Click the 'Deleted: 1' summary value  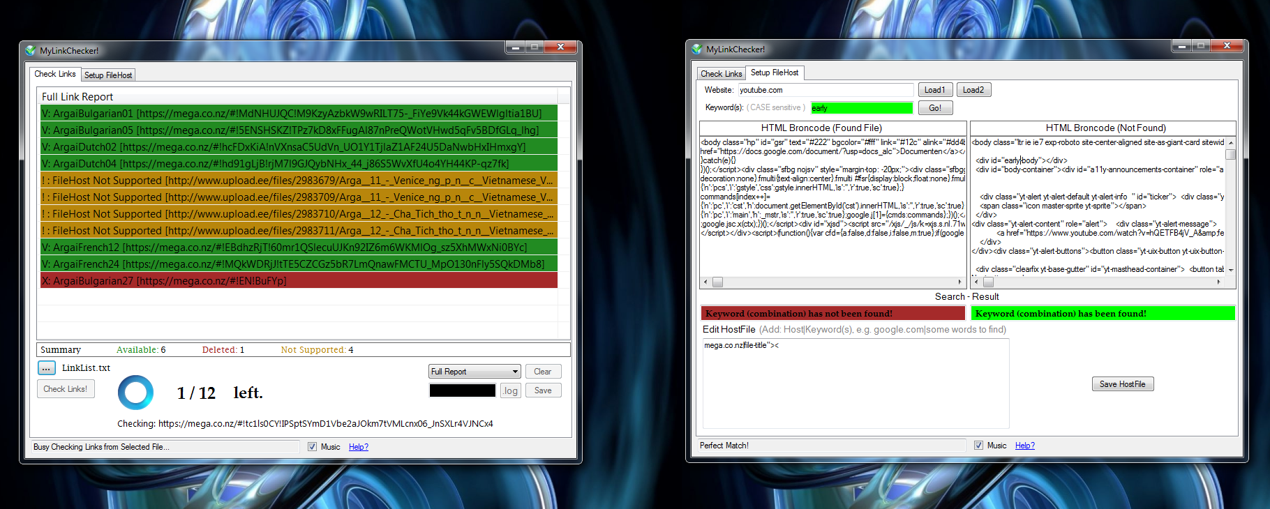[x=223, y=350]
